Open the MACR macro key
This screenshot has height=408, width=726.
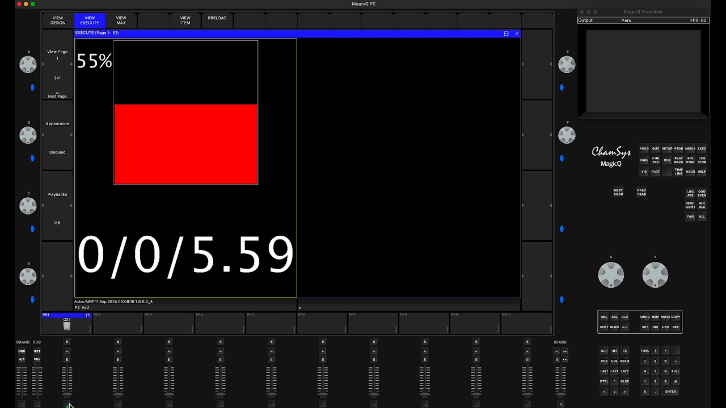(690, 171)
